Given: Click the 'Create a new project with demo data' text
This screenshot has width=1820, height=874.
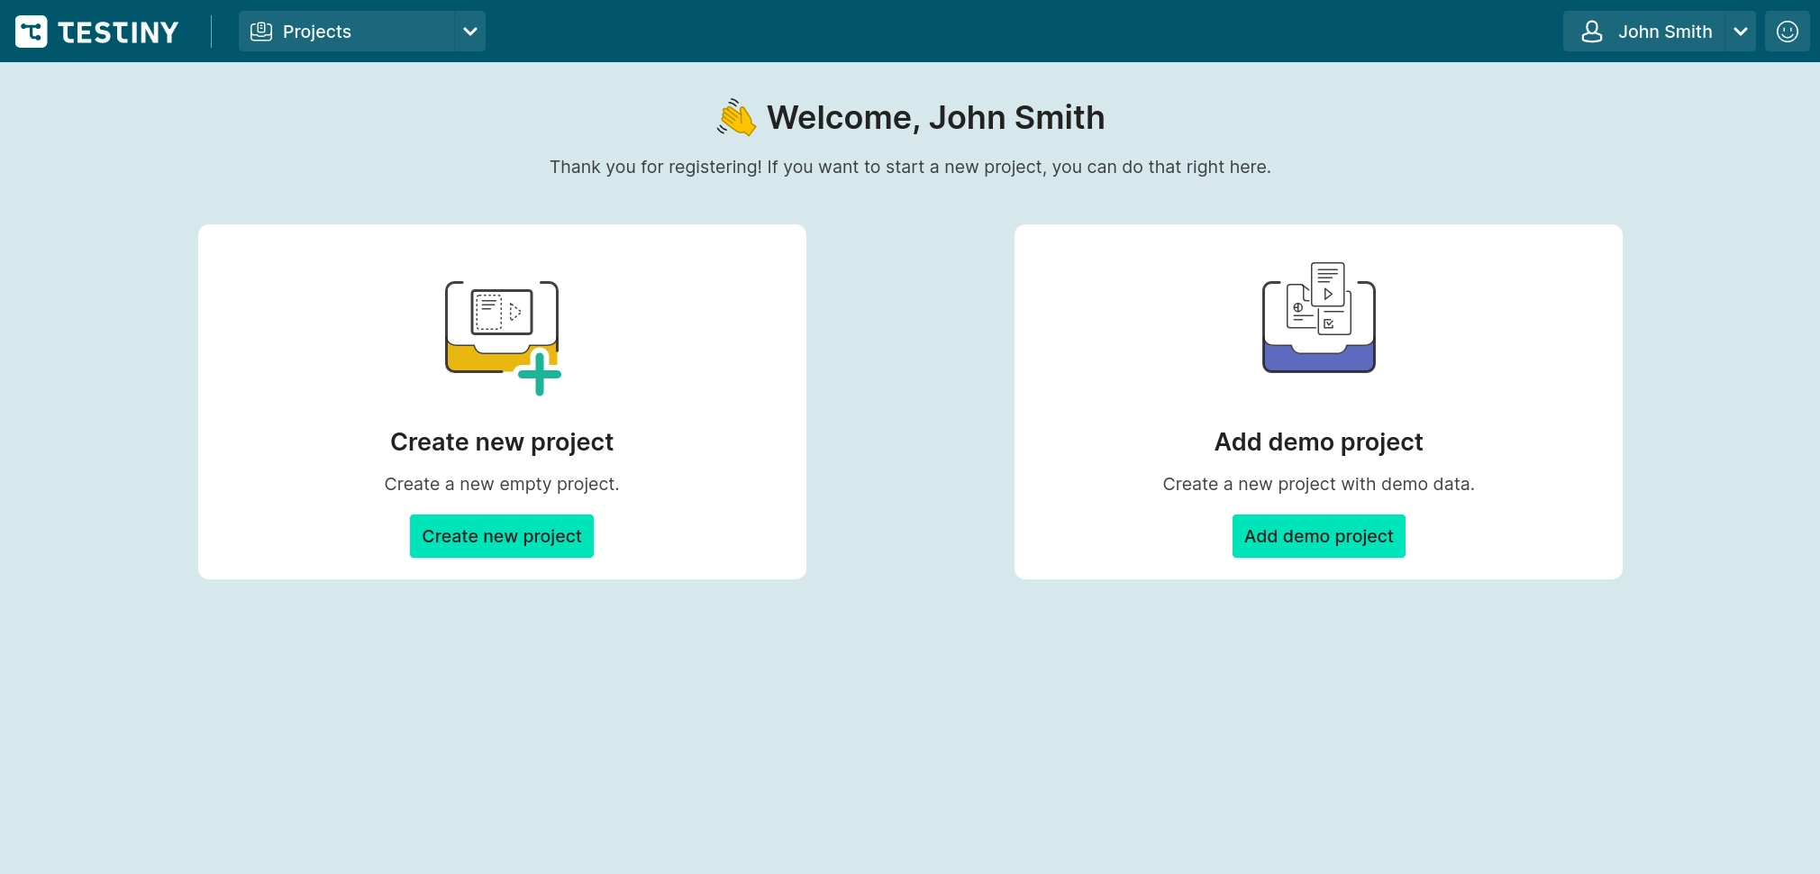Looking at the screenshot, I should [x=1318, y=484].
